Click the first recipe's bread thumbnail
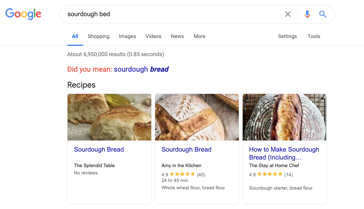 coord(109,117)
